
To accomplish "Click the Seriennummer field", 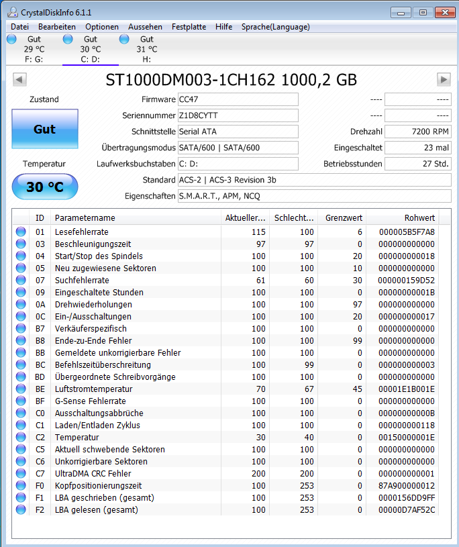I will [x=238, y=115].
